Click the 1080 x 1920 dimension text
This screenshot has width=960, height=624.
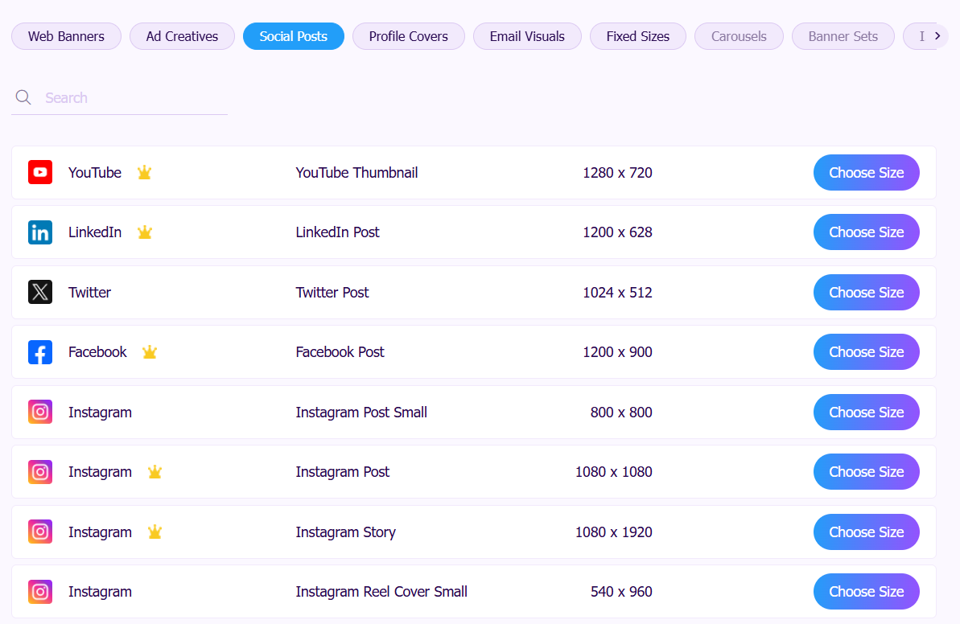pos(613,532)
